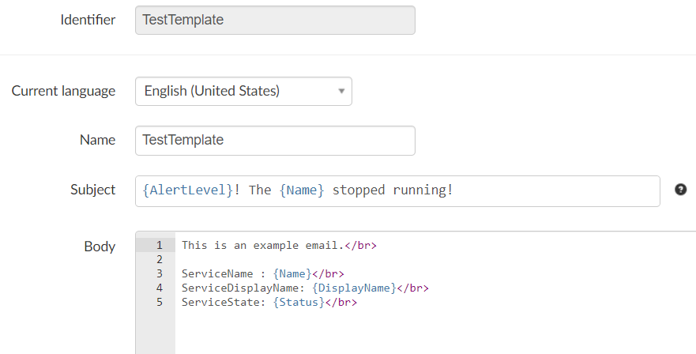
Task: Click the {Name} placeholder in the Subject
Action: (302, 190)
